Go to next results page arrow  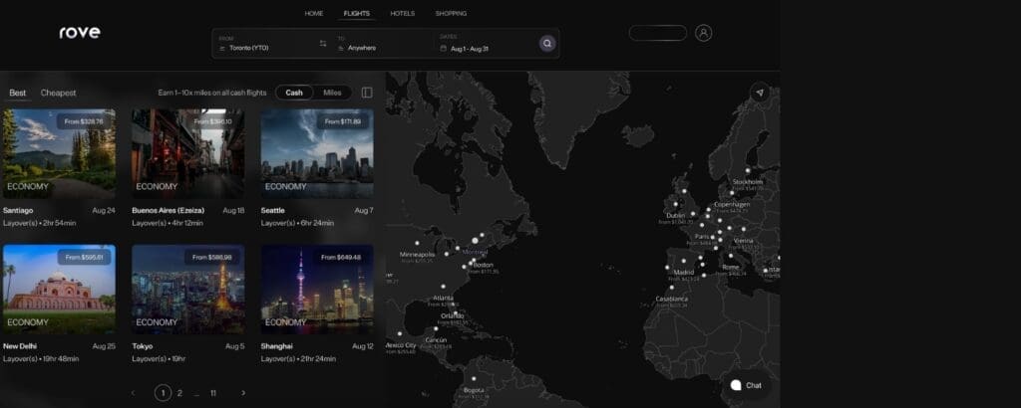point(242,393)
